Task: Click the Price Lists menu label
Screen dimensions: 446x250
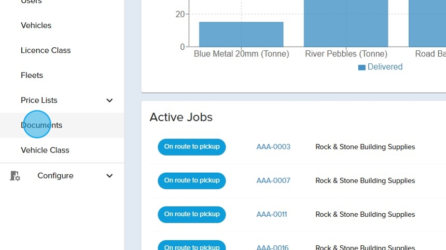Action: coord(39,100)
